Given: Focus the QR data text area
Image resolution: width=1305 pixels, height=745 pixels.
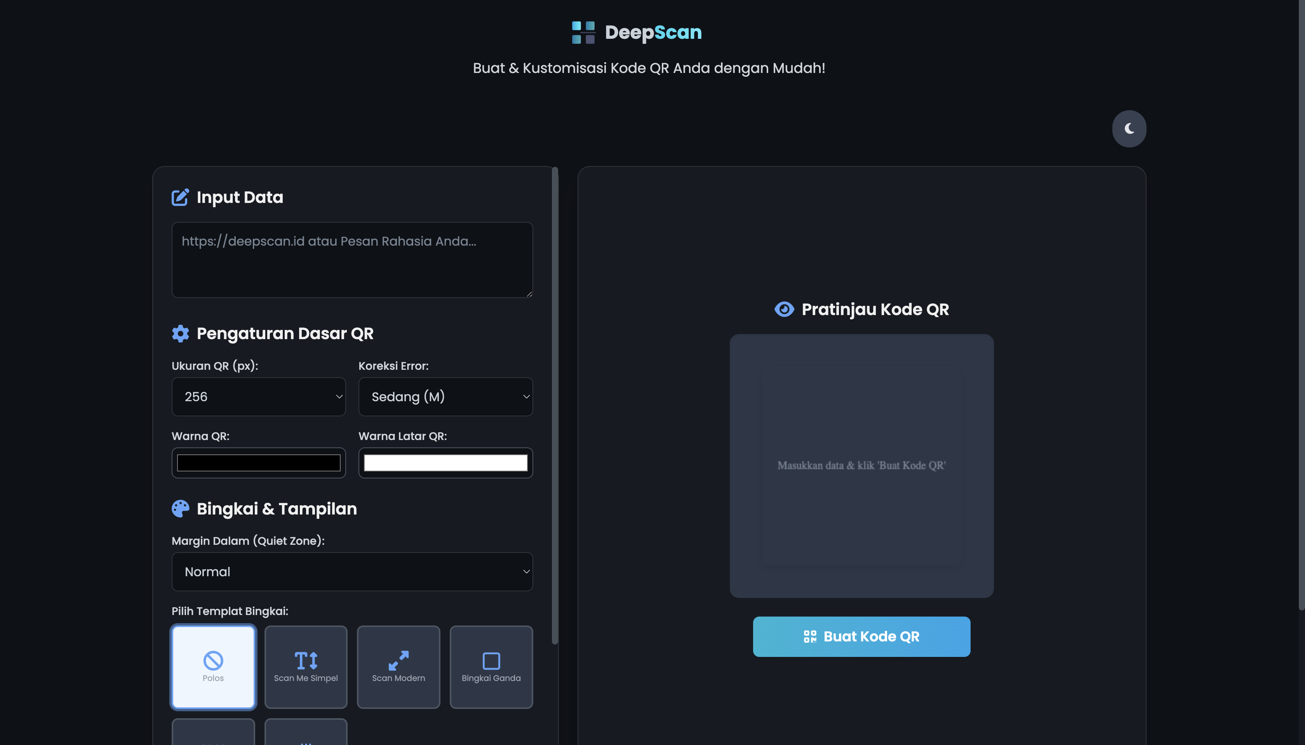Looking at the screenshot, I should (352, 260).
